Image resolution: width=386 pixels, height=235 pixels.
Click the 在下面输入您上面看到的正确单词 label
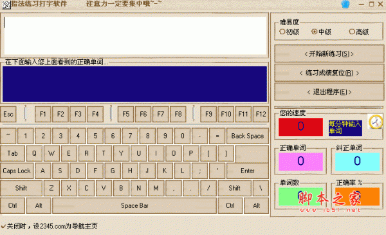pyautogui.click(x=57, y=62)
